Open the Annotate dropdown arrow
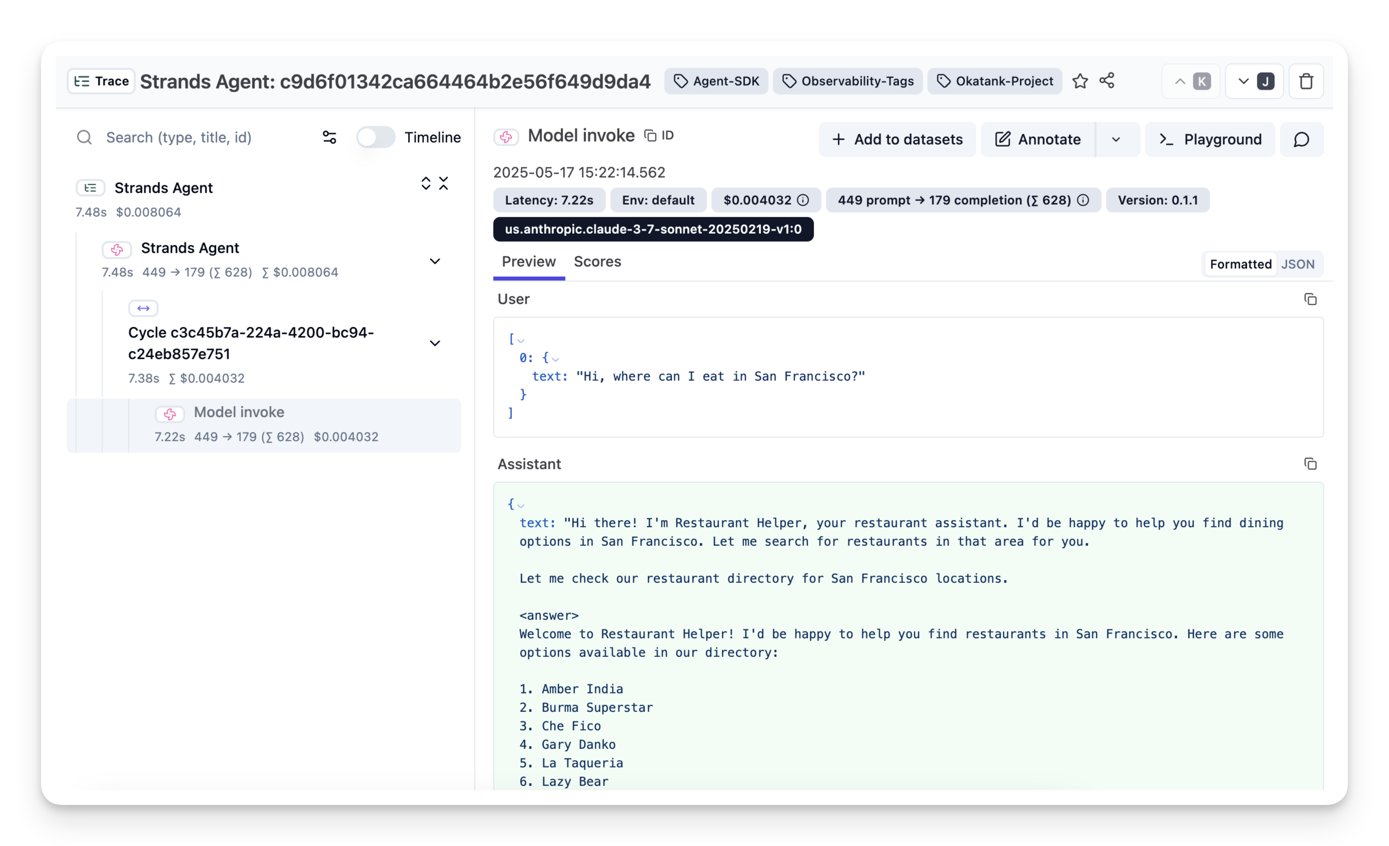The width and height of the screenshot is (1389, 846). (1115, 139)
